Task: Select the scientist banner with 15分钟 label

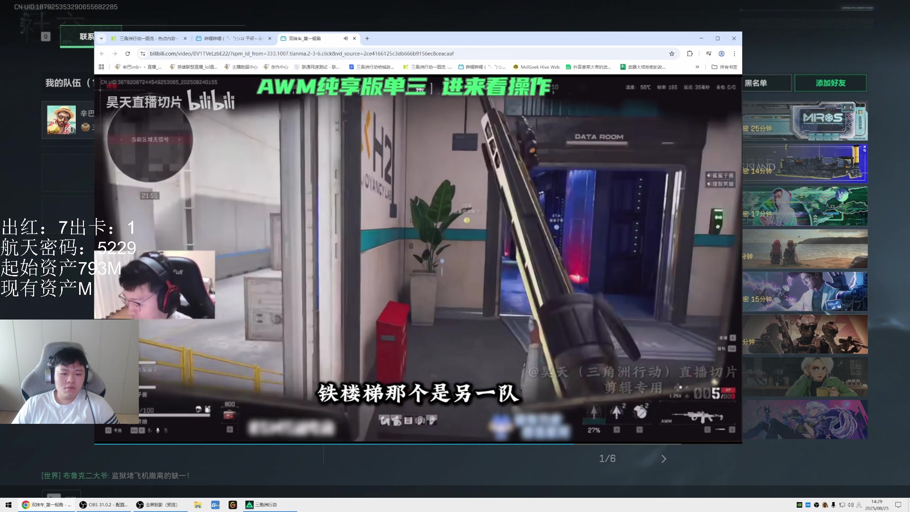Action: click(805, 292)
